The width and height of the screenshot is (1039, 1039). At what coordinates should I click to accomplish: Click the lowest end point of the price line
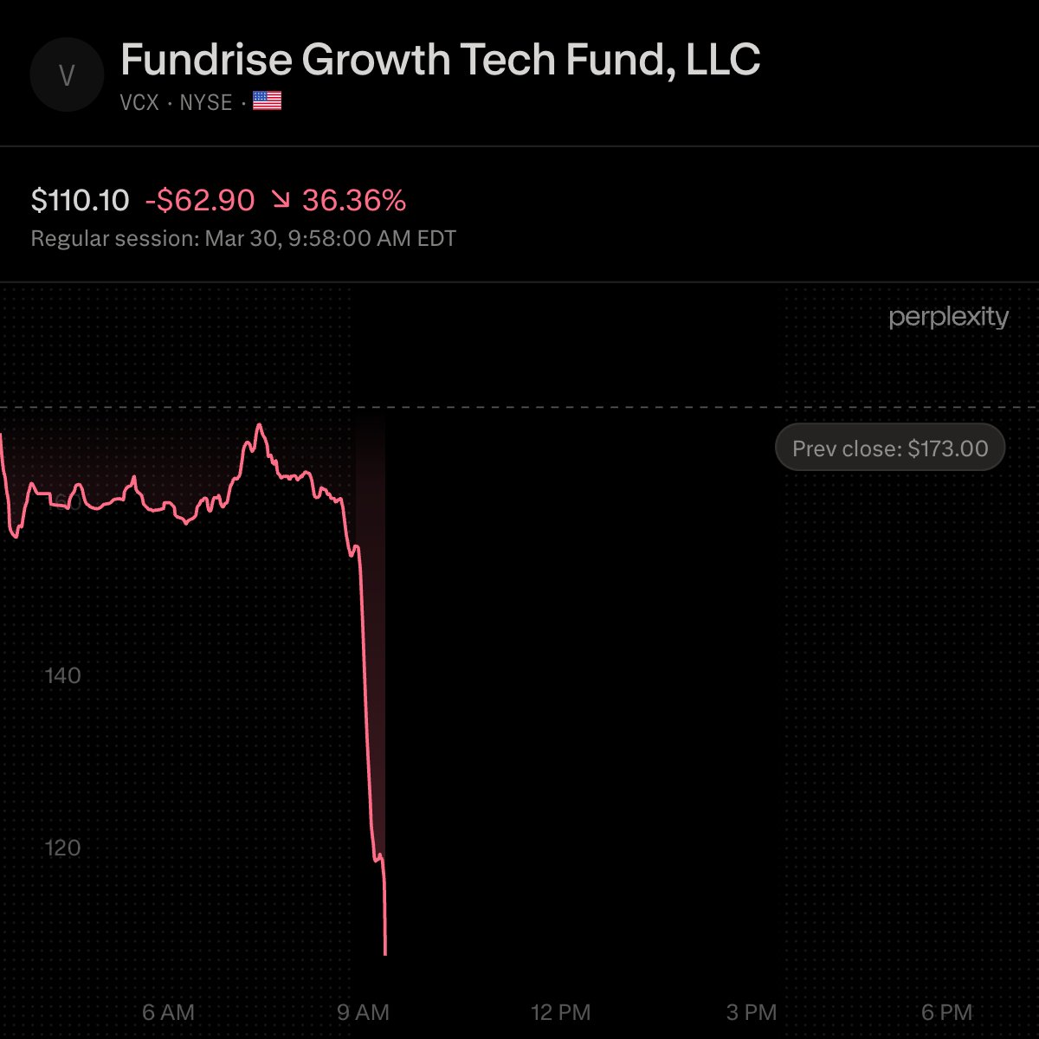tap(385, 953)
